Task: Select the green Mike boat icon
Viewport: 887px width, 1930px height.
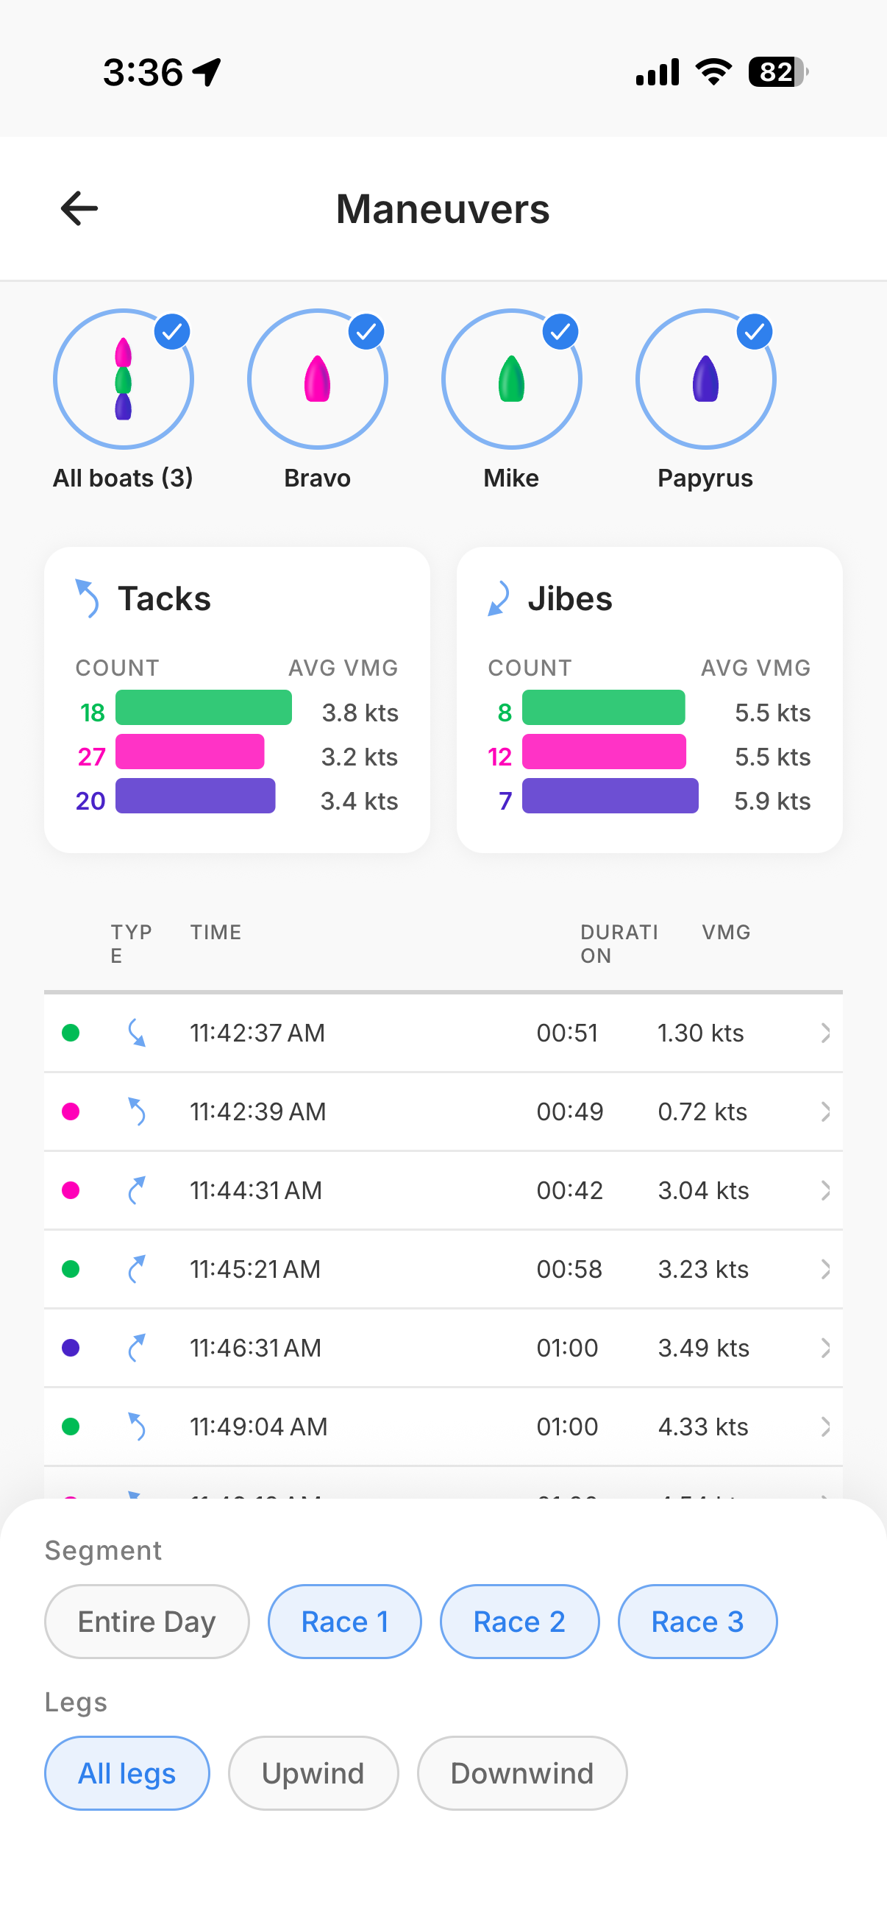Action: point(511,379)
